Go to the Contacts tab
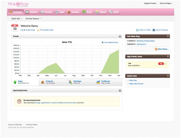 point(46,12)
